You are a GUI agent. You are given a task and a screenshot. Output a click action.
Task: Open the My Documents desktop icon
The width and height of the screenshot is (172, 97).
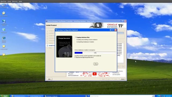[x=4, y=14]
